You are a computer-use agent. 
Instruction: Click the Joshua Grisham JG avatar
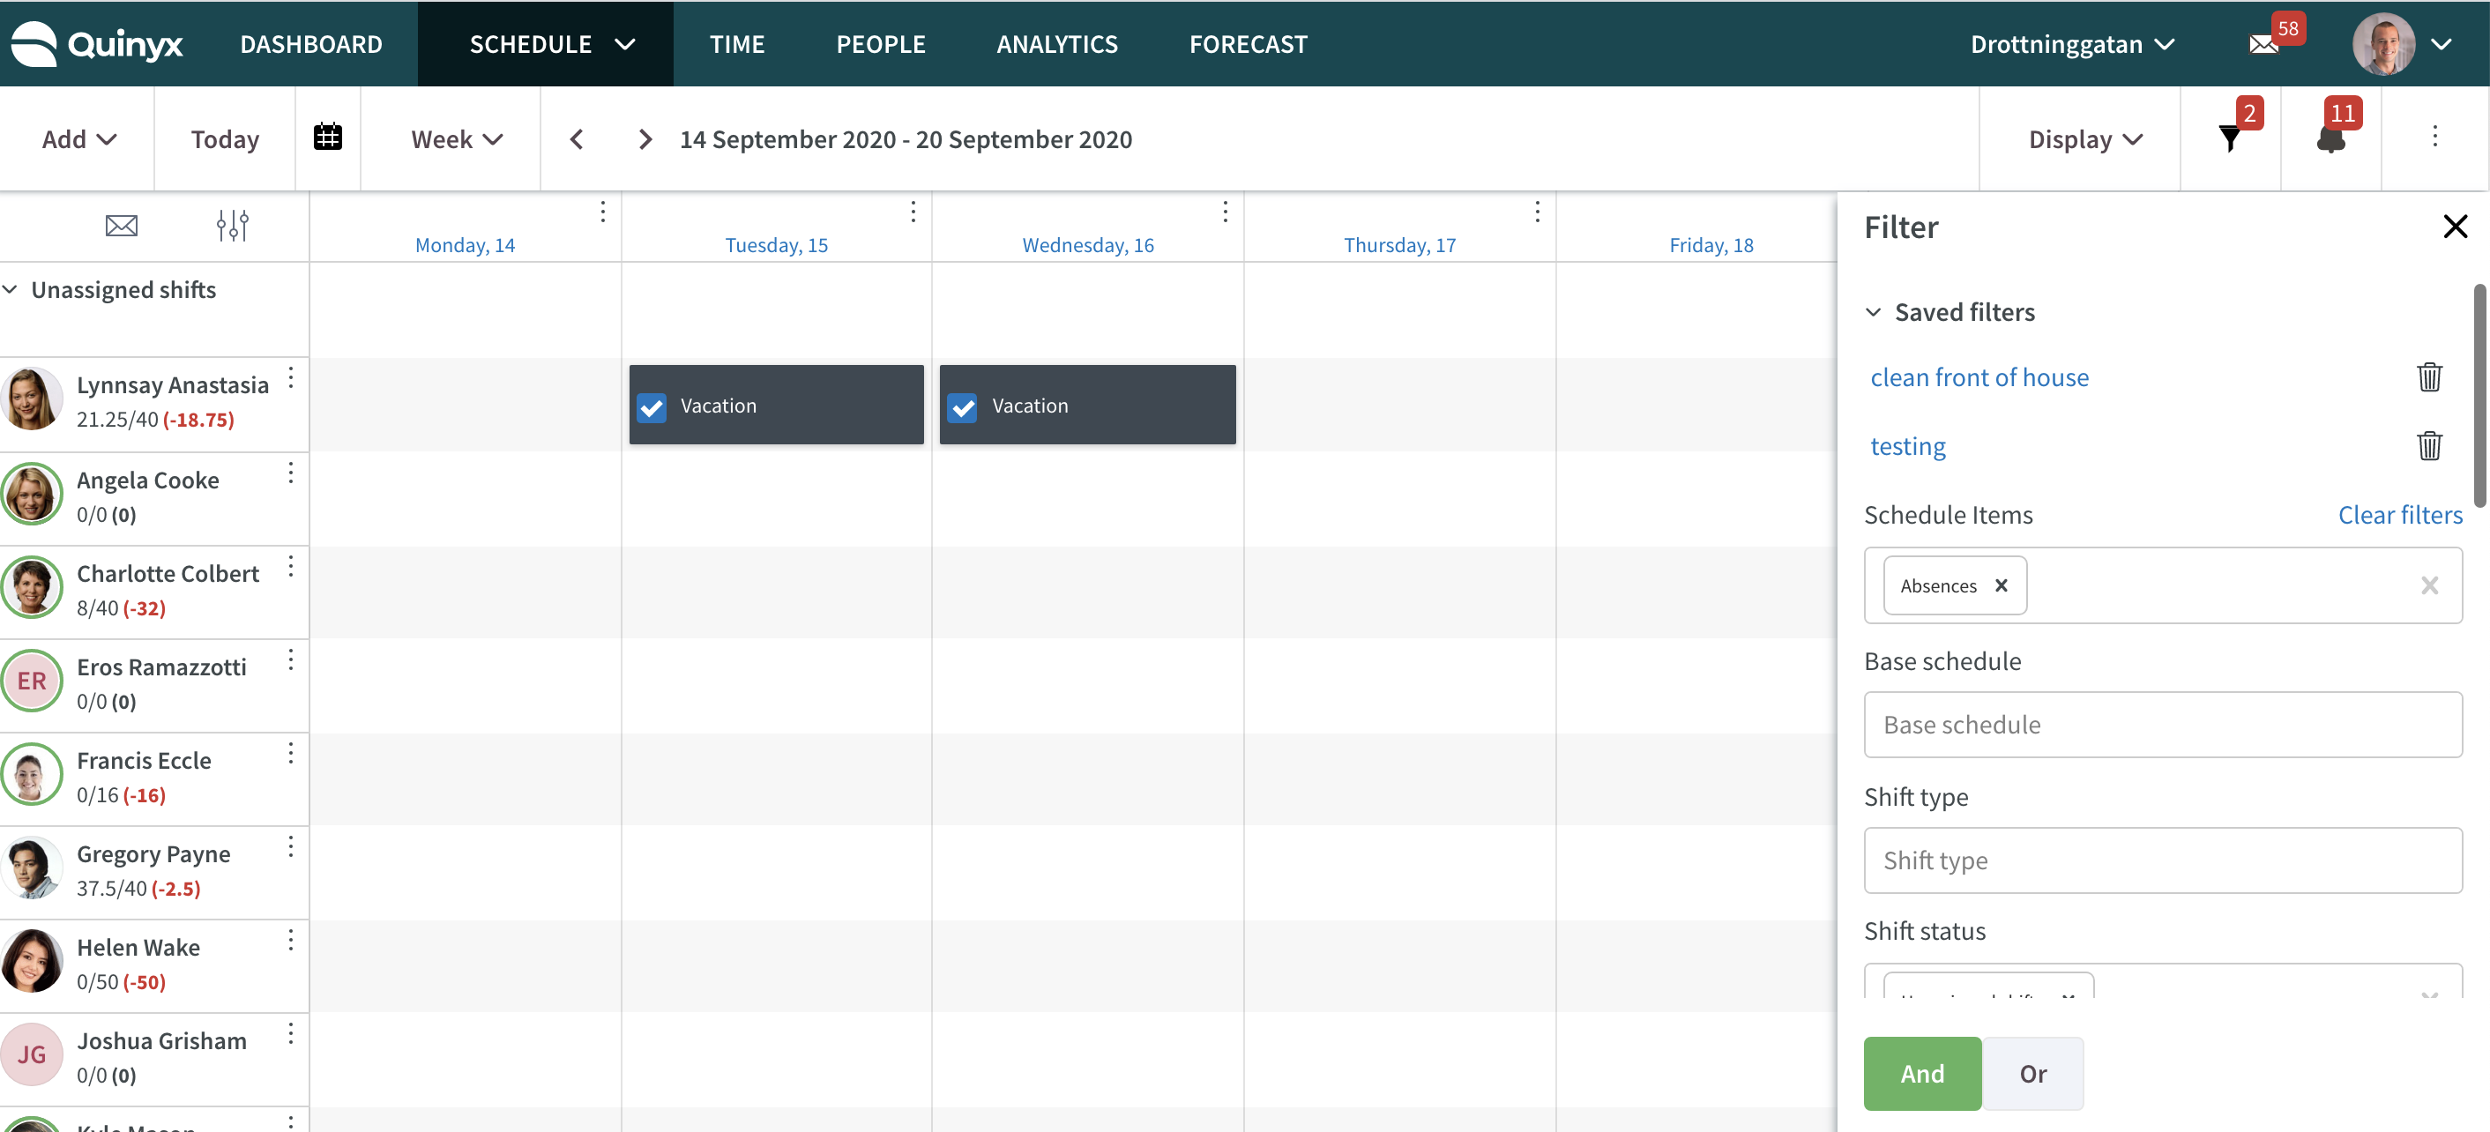coord(32,1054)
